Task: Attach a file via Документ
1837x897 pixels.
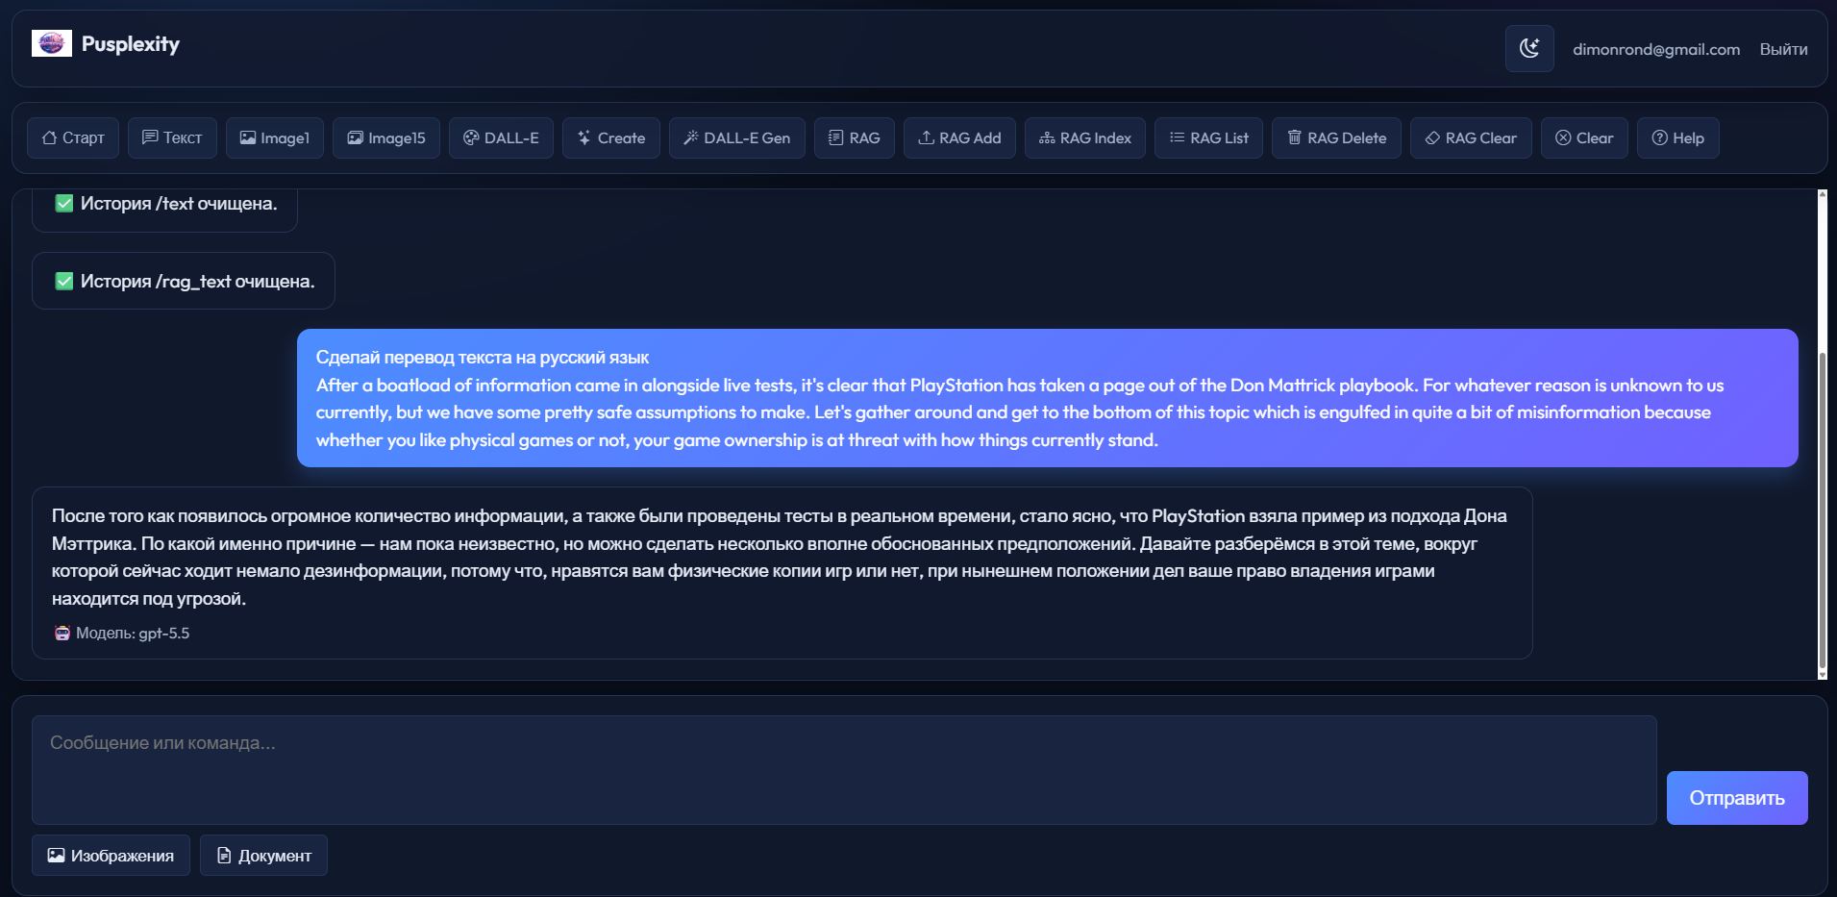Action: [x=263, y=855]
